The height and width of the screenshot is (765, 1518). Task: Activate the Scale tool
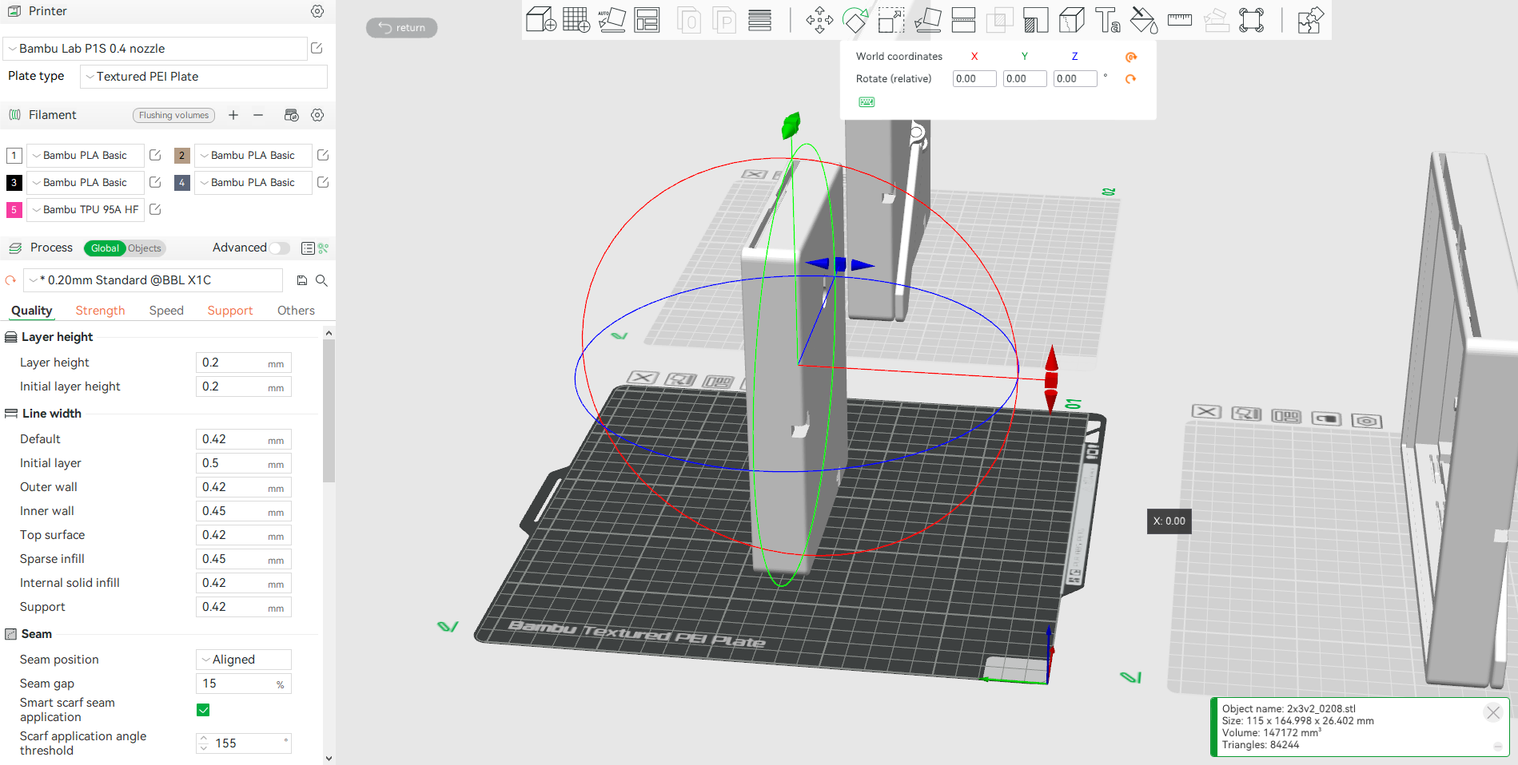[890, 19]
